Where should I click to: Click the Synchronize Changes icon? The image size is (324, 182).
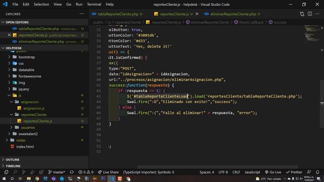coord(72,172)
